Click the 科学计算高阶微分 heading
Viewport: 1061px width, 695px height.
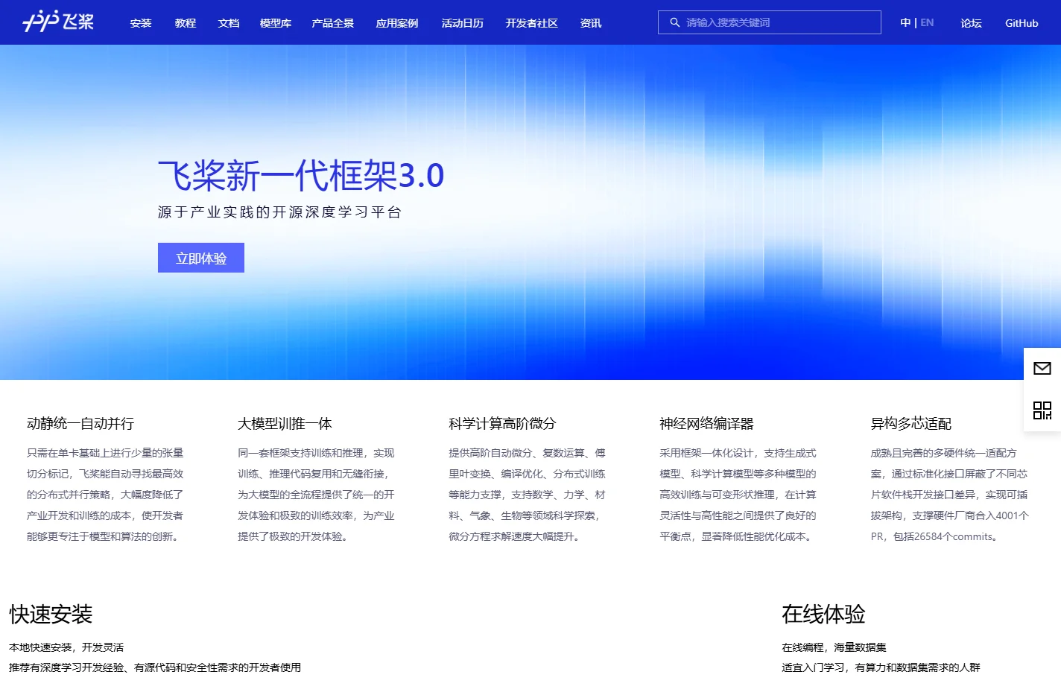pyautogui.click(x=502, y=424)
